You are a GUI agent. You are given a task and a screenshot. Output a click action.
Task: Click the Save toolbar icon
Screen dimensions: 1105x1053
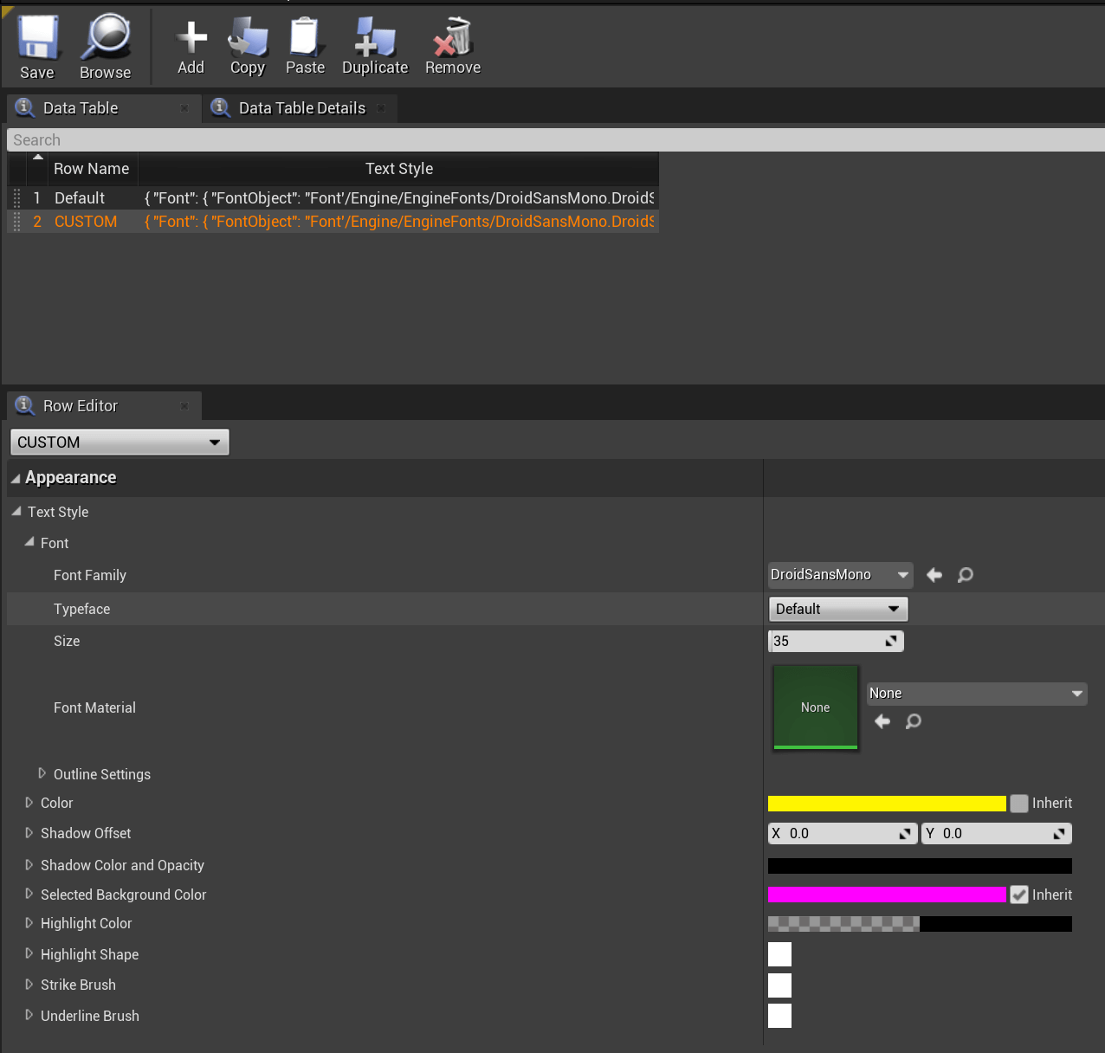tap(37, 48)
